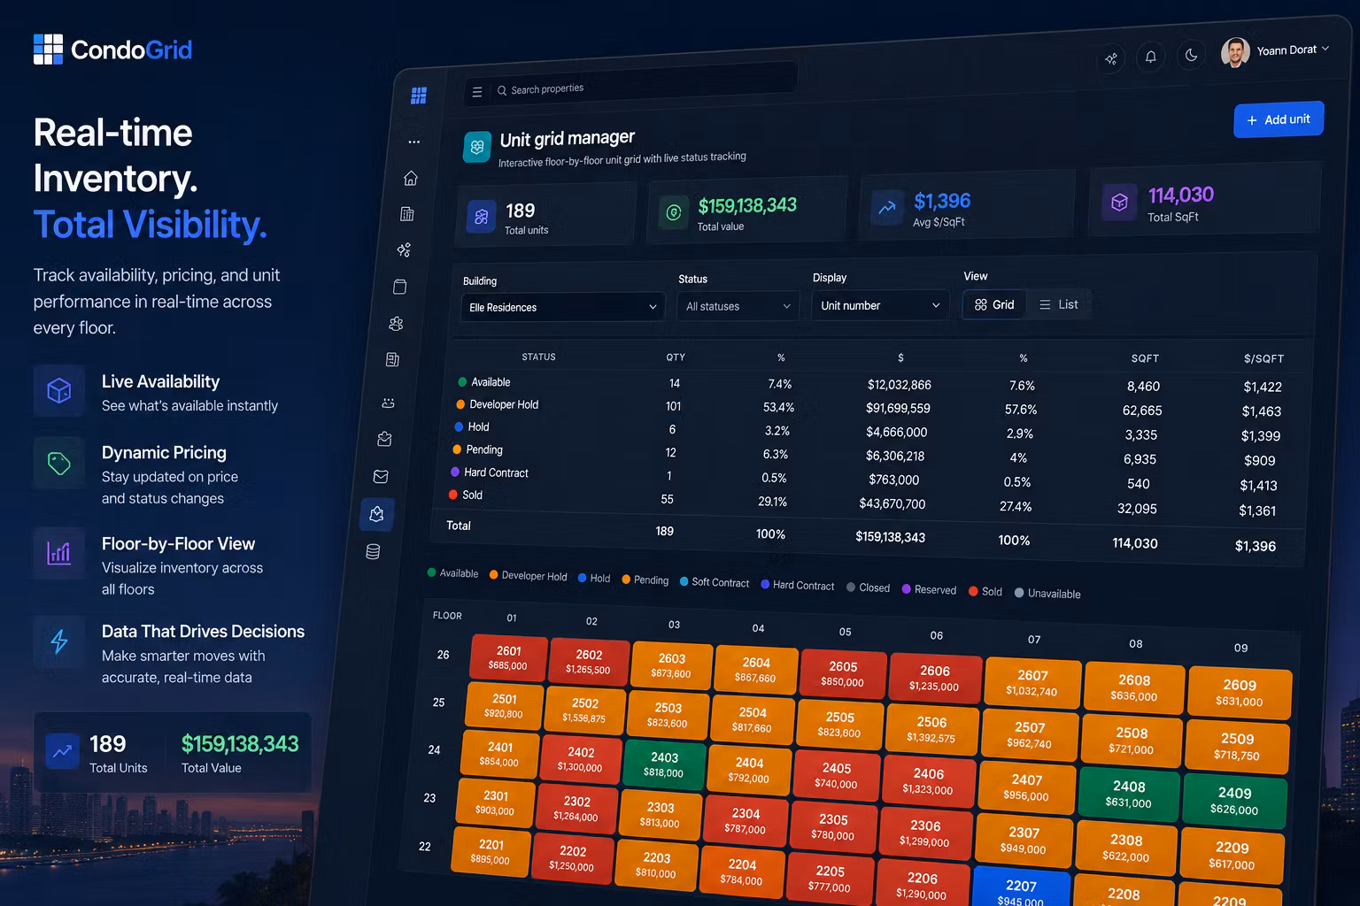The height and width of the screenshot is (906, 1360).
Task: Click the hamburger menu icon beside search
Action: 477,91
